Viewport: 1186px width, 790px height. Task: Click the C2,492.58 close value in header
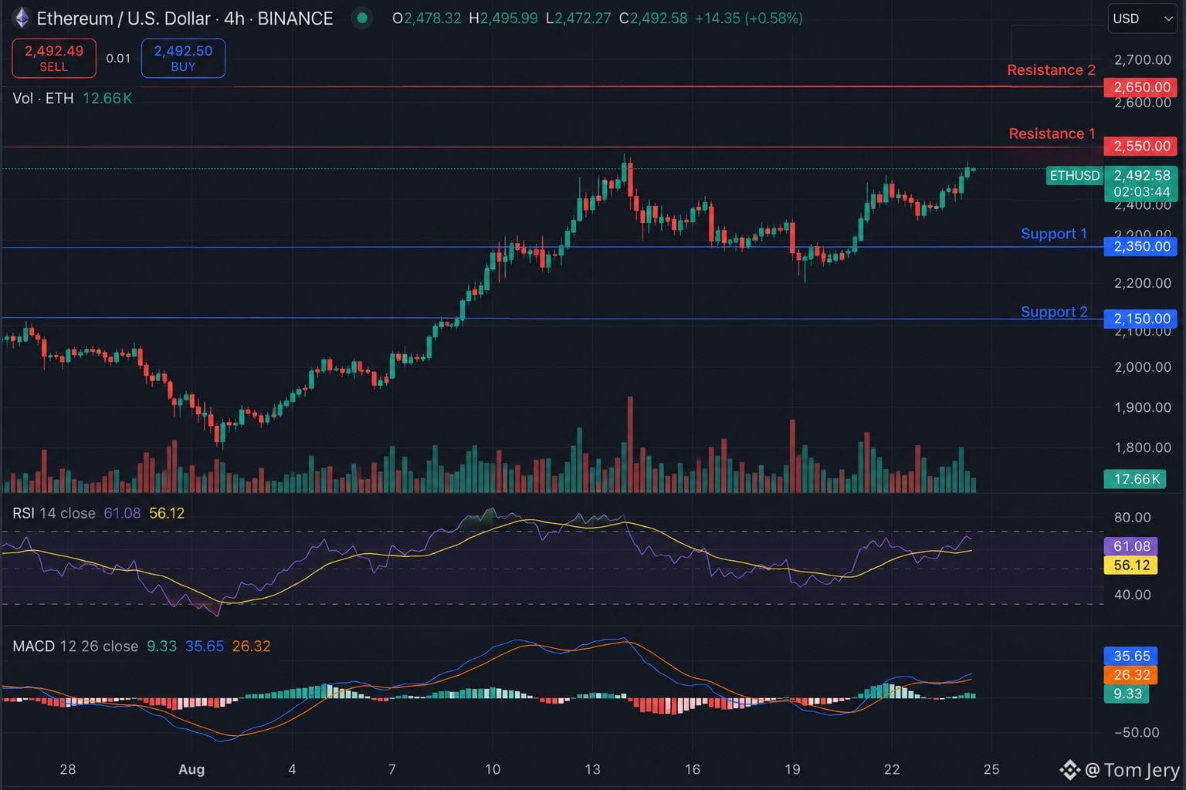pos(653,19)
